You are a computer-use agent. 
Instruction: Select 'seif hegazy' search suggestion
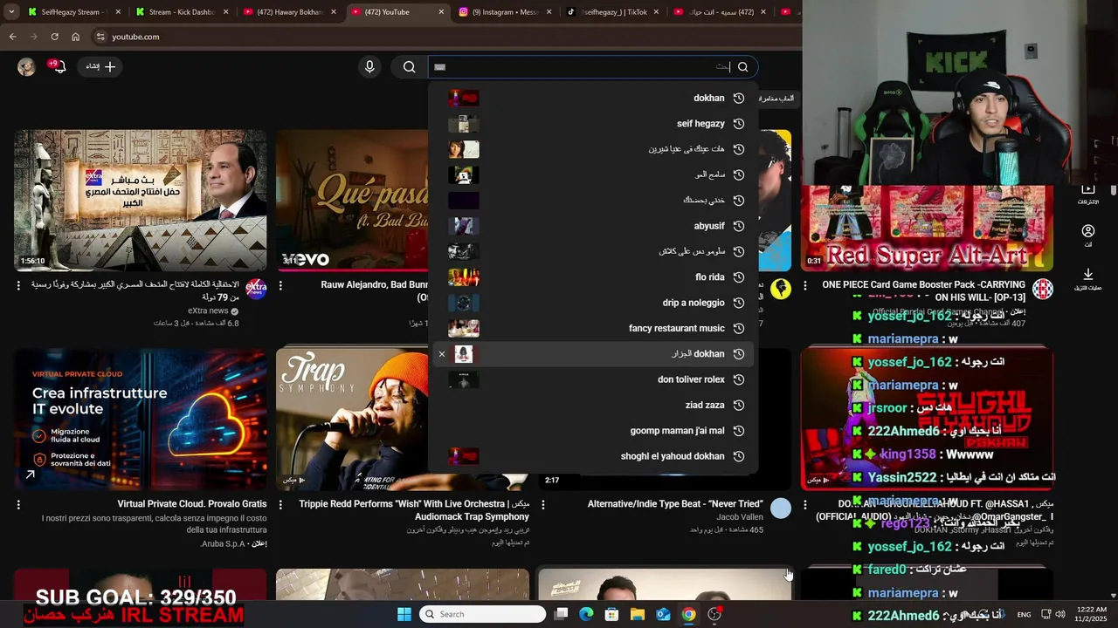coord(594,124)
